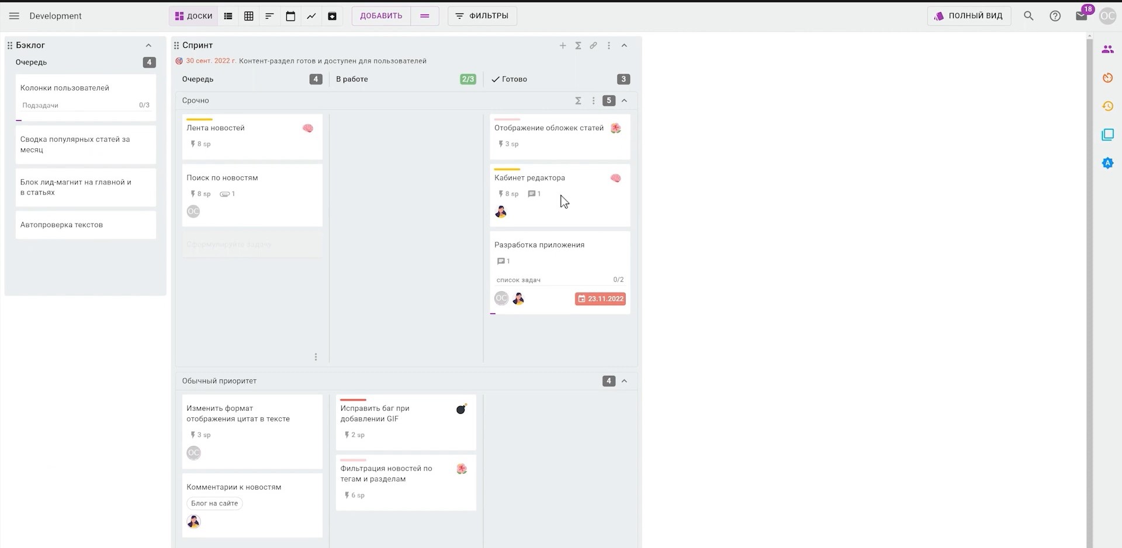Screen dimensions: 1122x548
Task: Open the Спринт board more-options menu
Action: [609, 46]
